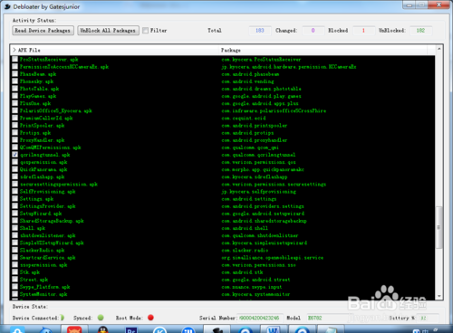Check the SetupWizard.apk checkbox

pos(14,213)
